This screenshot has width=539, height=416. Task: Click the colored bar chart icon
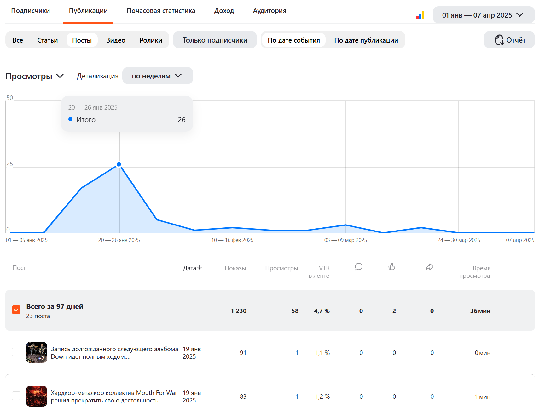420,15
